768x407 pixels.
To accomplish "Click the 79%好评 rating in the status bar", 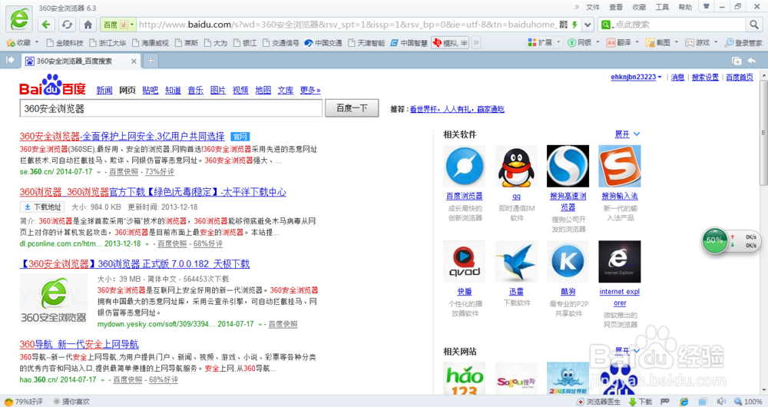I will click(24, 402).
